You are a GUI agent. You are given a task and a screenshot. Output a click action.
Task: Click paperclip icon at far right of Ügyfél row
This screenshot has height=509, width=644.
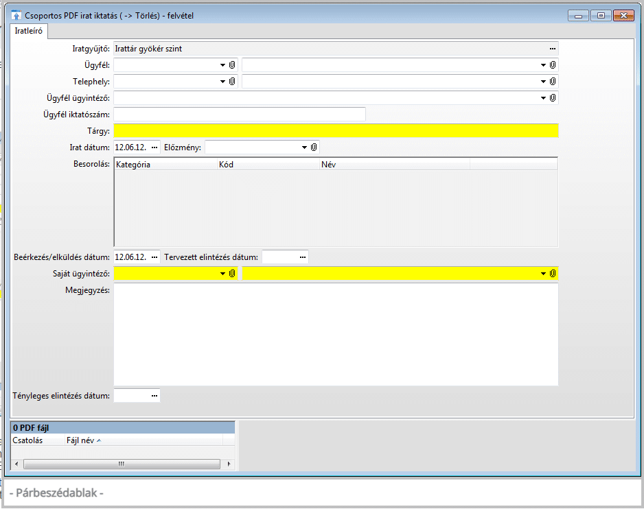pos(553,64)
